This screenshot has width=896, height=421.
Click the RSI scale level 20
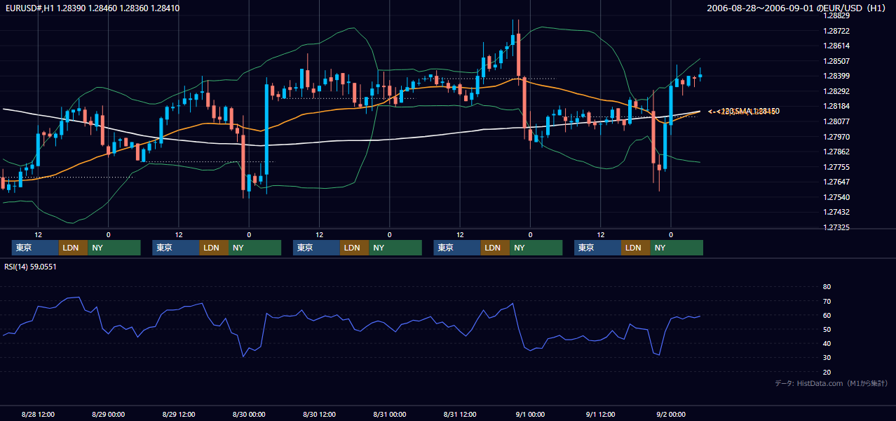[827, 372]
